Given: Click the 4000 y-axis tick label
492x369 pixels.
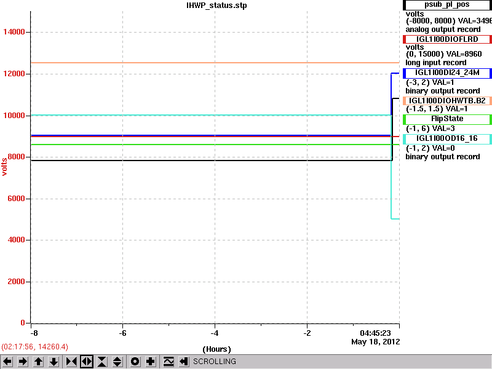Looking at the screenshot, I should point(17,240).
